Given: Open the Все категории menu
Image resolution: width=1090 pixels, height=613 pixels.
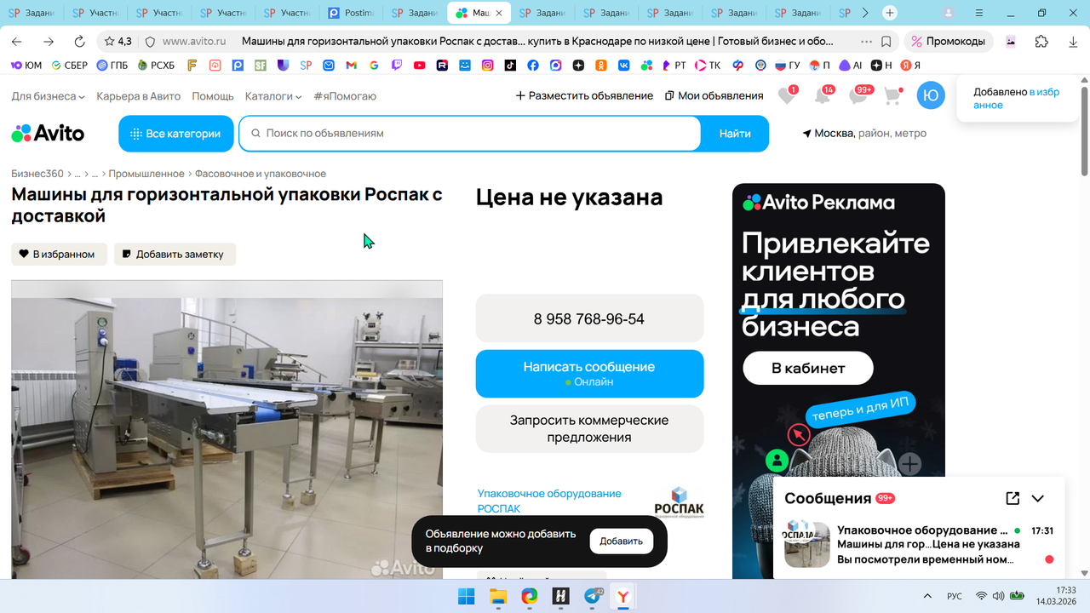Looking at the screenshot, I should [176, 134].
